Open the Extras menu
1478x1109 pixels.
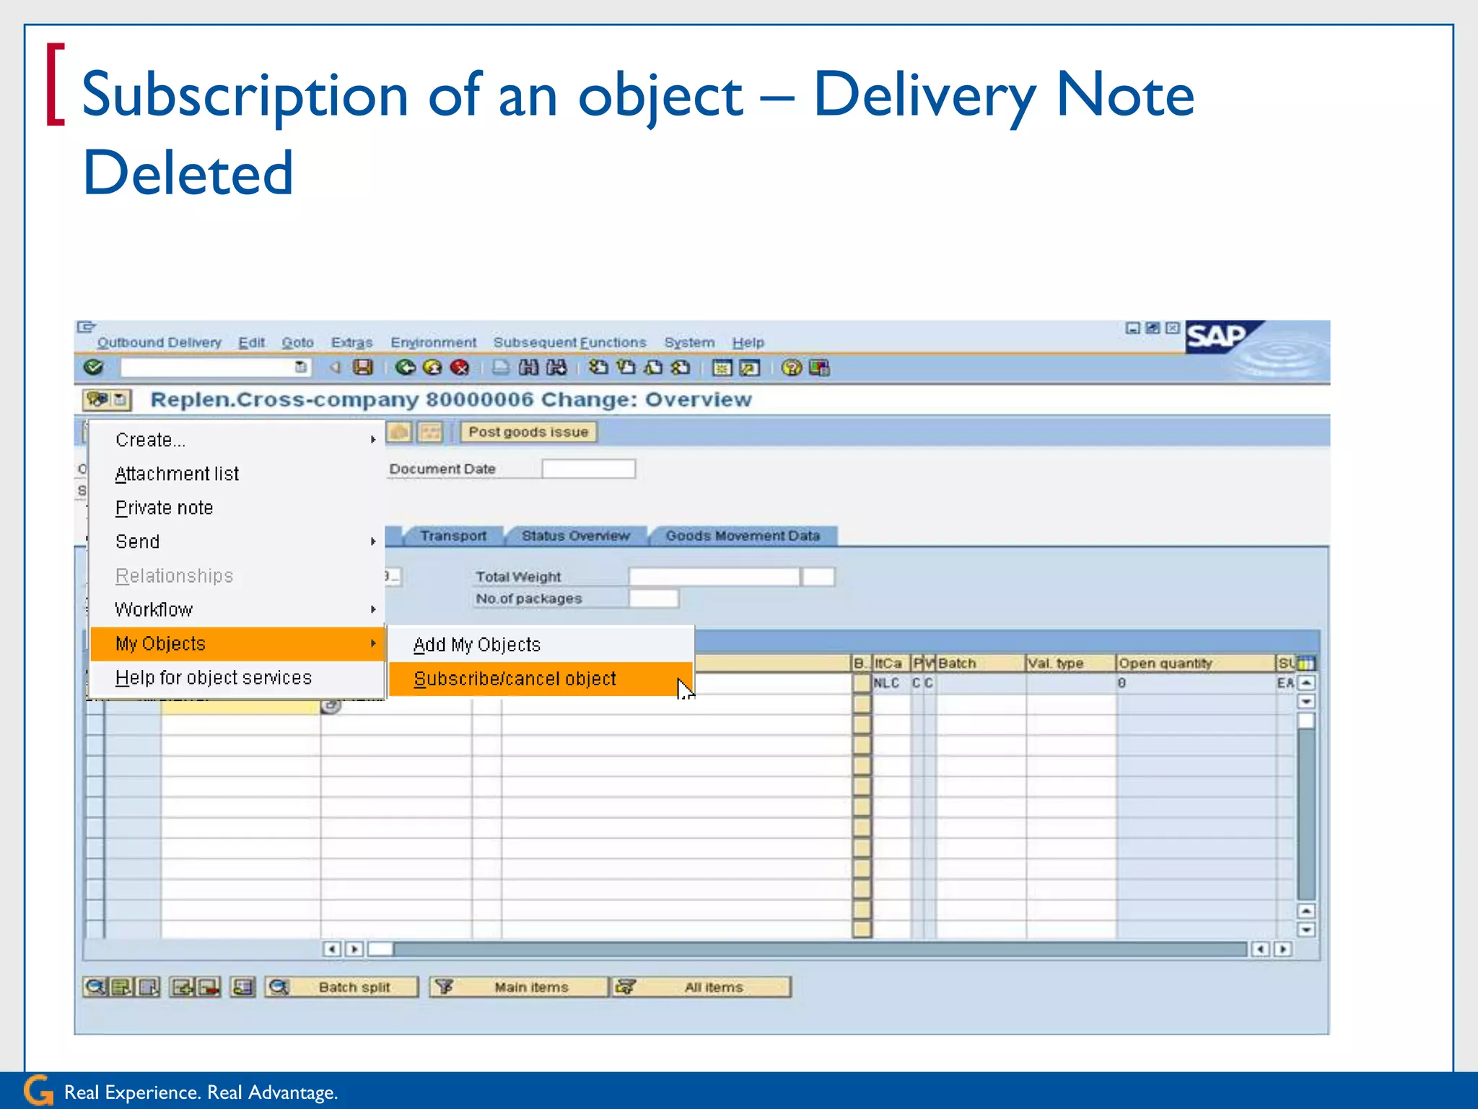(x=351, y=342)
